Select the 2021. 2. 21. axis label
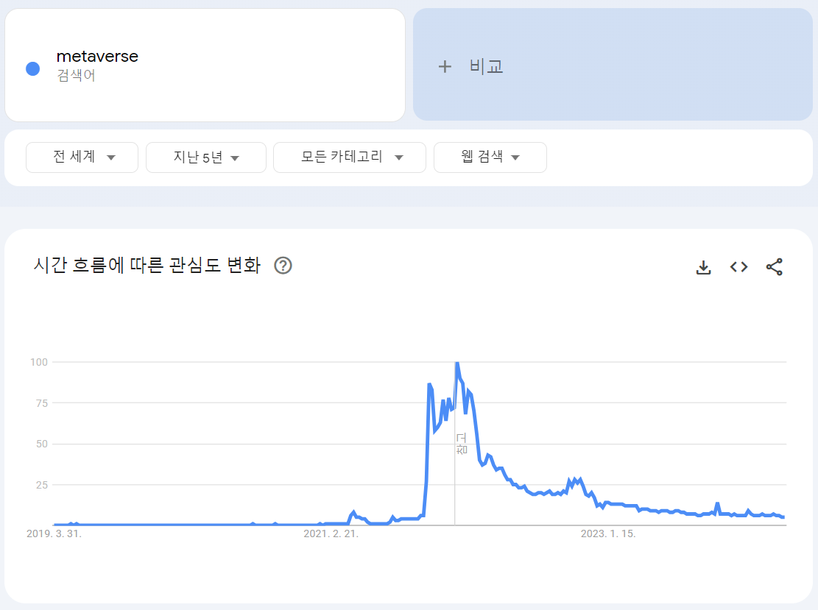Image resolution: width=818 pixels, height=610 pixels. [x=333, y=534]
